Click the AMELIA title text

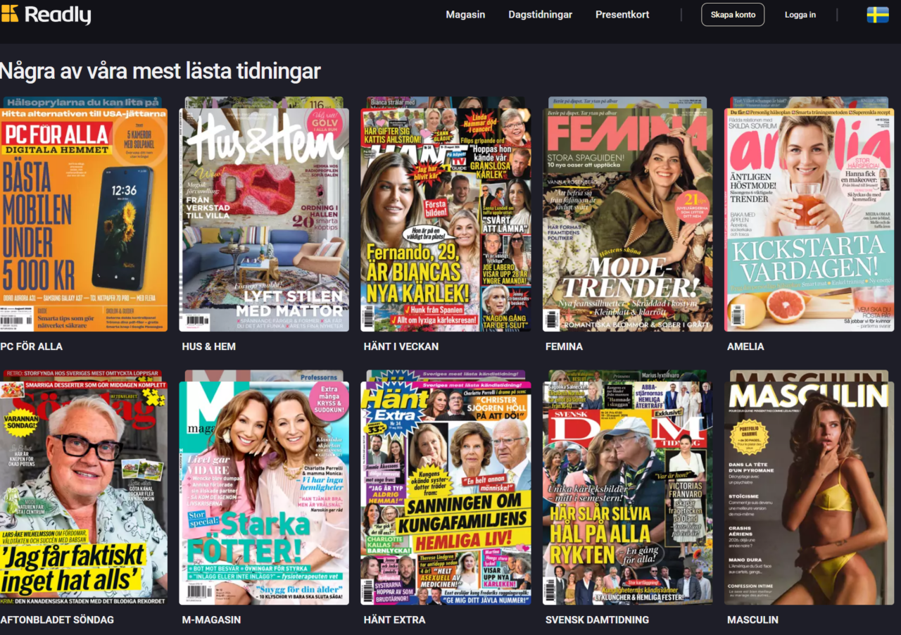pos(745,346)
